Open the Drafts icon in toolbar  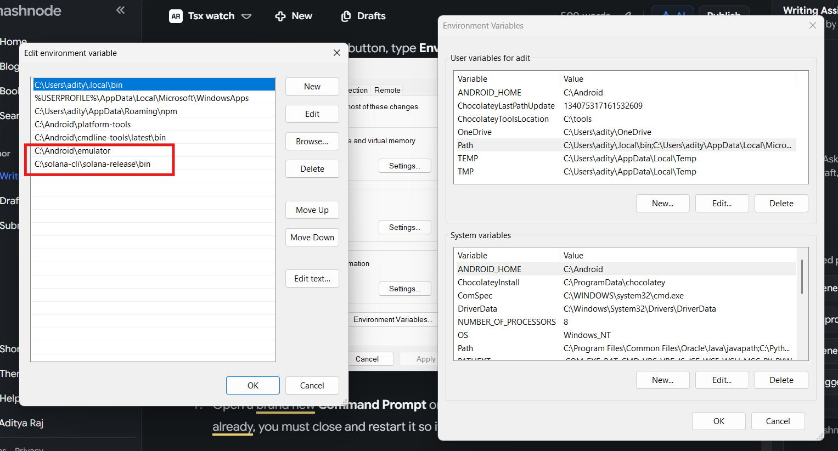[x=346, y=16]
